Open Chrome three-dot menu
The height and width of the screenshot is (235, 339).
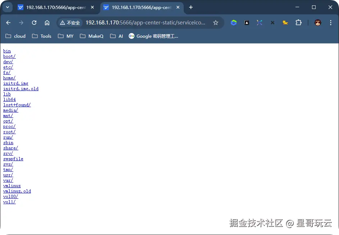tap(331, 23)
